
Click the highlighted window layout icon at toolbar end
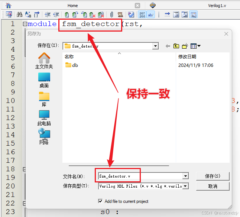point(193,15)
